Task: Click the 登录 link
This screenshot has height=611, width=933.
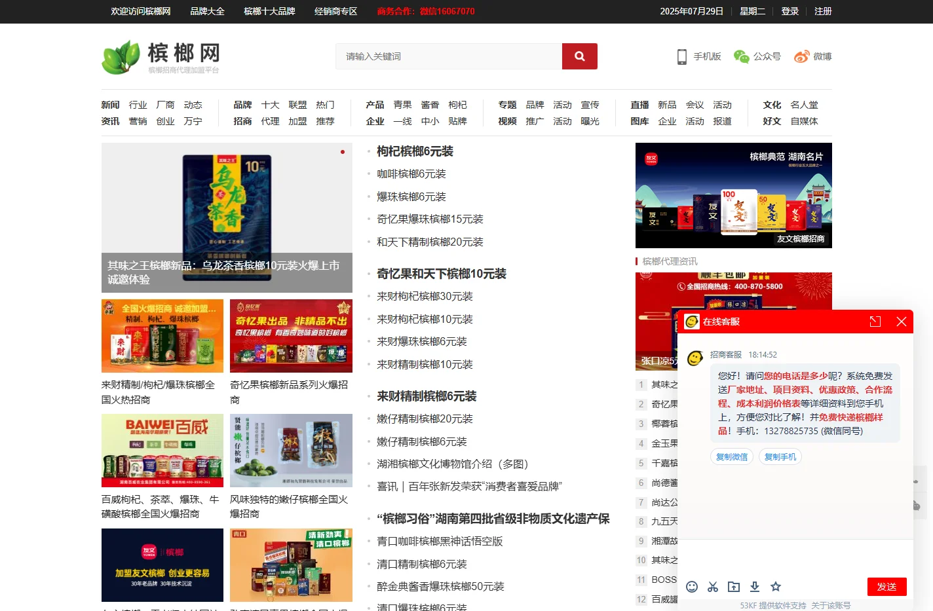Action: 790,11
